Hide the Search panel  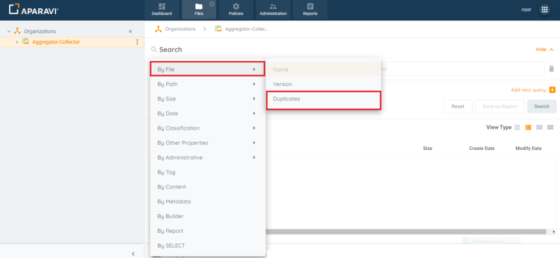pos(544,50)
